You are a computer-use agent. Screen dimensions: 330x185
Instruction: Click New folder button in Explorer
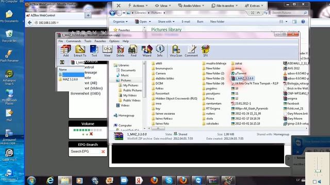[217, 22]
